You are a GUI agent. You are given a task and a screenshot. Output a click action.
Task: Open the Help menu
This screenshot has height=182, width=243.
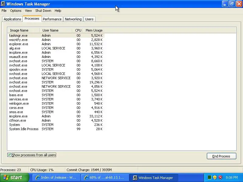(x=58, y=11)
